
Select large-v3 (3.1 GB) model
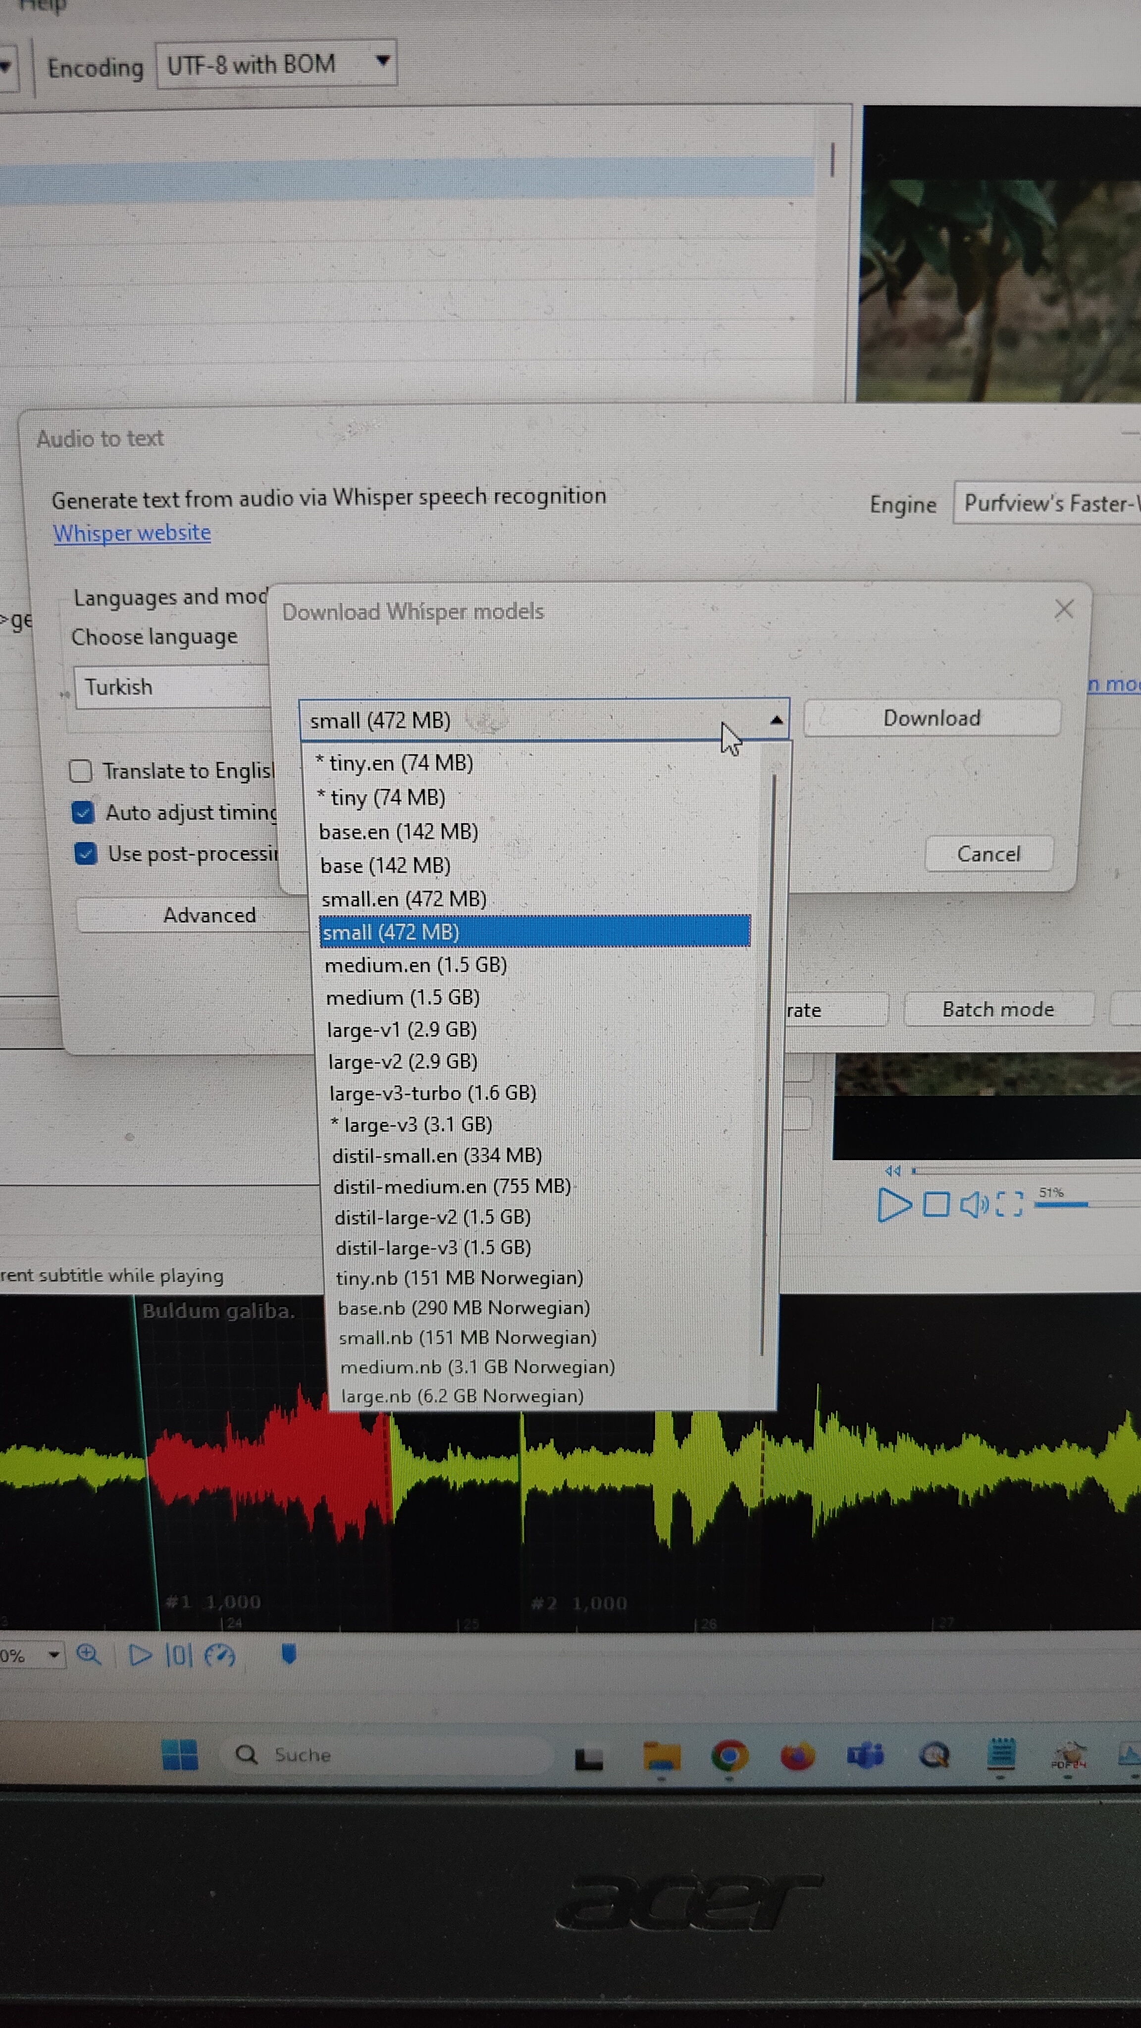[412, 1124]
